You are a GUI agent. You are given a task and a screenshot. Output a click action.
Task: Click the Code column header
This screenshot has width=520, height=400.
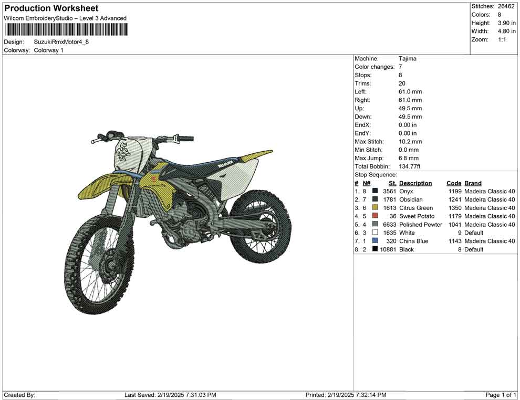pyautogui.click(x=454, y=183)
